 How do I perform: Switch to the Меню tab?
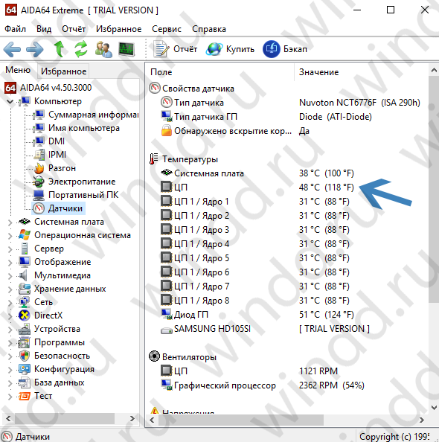18,70
